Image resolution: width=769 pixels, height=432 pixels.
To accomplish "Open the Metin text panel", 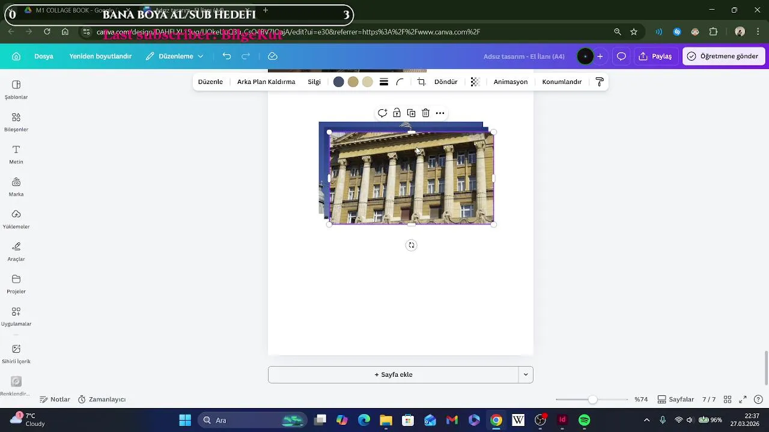I will point(16,155).
